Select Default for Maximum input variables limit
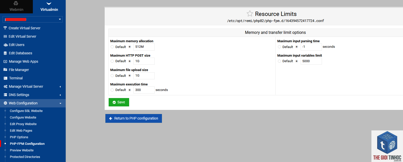Viewport: 403px width, 162px height. click(x=279, y=61)
